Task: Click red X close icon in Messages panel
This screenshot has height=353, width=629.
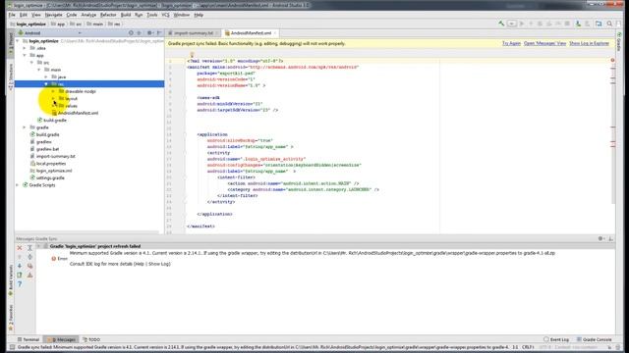Action: [20, 248]
